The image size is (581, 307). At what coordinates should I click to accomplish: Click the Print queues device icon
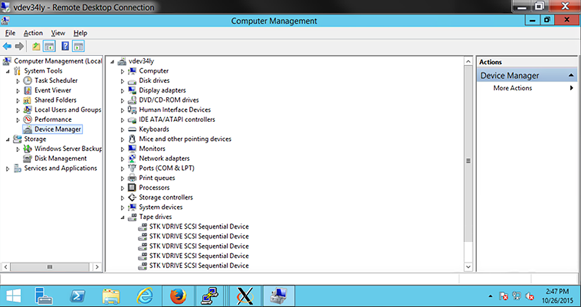click(x=132, y=178)
